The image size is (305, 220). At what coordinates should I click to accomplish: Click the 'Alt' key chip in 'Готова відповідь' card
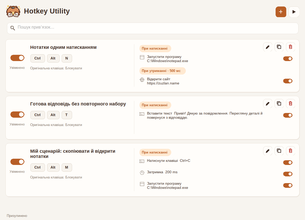(x=53, y=115)
